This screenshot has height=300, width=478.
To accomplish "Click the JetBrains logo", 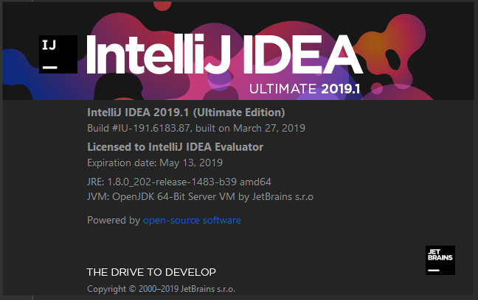I will point(440,260).
